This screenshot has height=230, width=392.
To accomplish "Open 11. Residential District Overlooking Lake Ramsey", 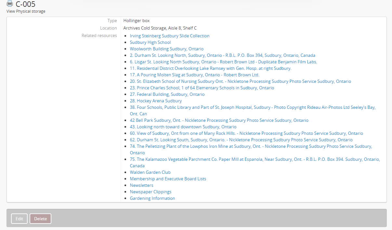I will (x=210, y=68).
